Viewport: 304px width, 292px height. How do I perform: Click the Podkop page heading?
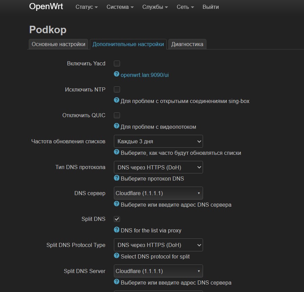[x=48, y=30]
